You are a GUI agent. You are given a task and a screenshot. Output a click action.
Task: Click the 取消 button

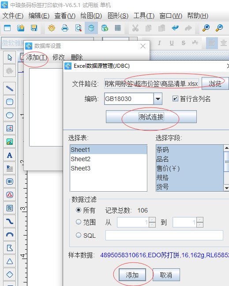166,275
